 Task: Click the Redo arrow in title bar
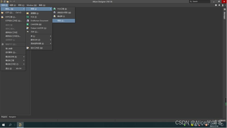[x=14, y=2]
